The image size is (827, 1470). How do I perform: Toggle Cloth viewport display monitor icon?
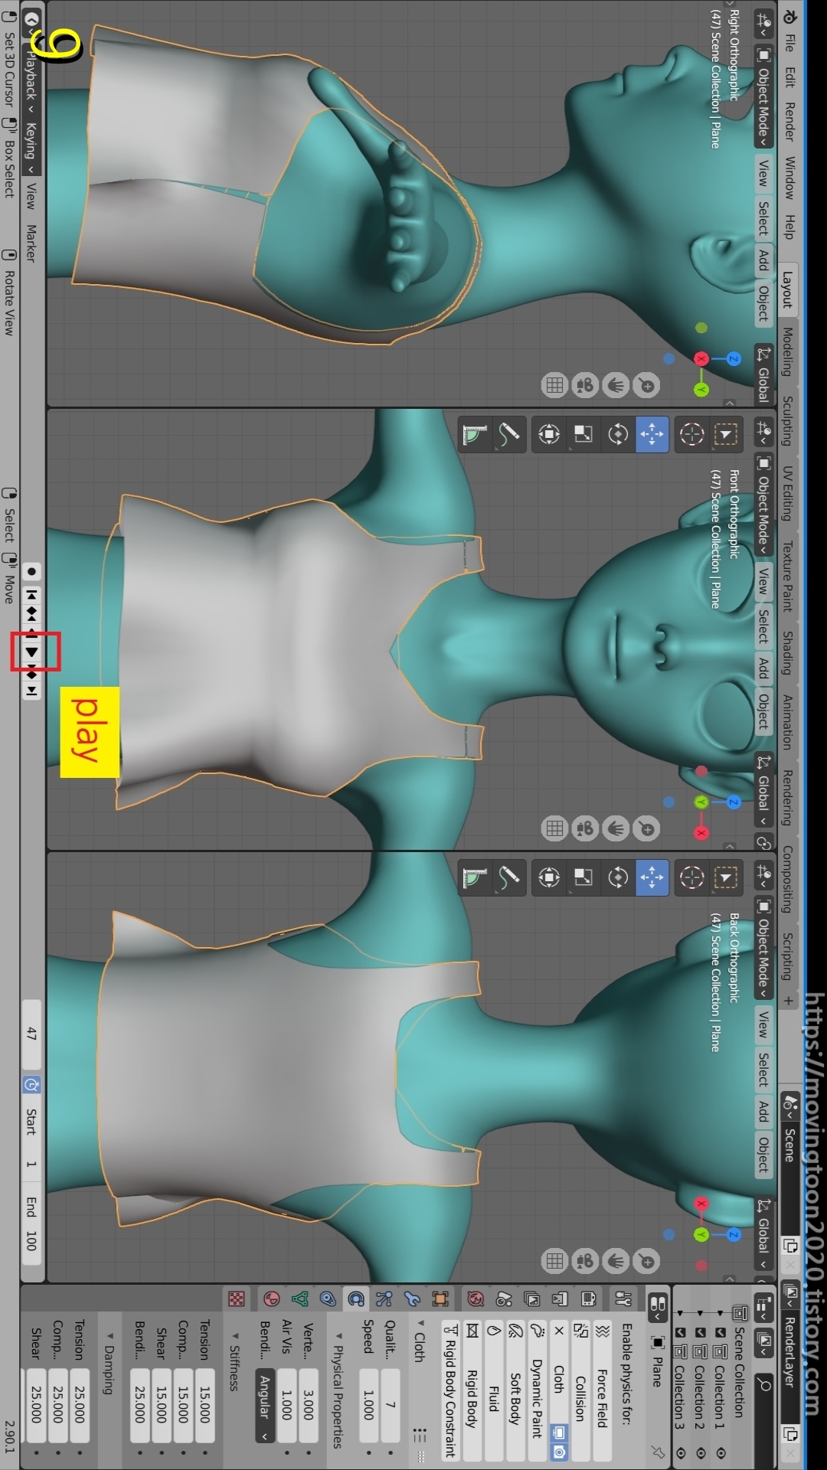coord(559,1432)
